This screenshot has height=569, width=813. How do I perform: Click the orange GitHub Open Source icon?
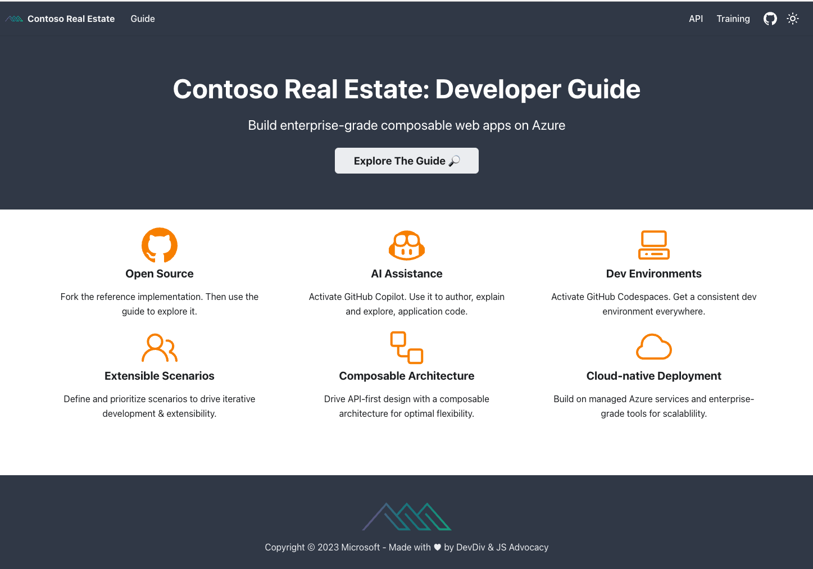click(160, 245)
